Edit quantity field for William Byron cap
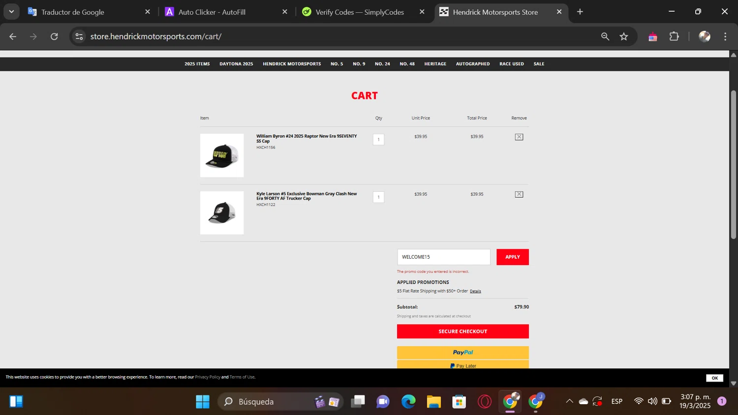 [378, 140]
